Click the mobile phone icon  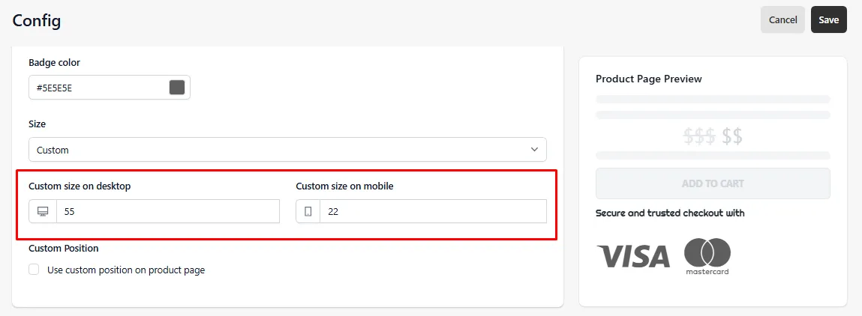click(308, 211)
